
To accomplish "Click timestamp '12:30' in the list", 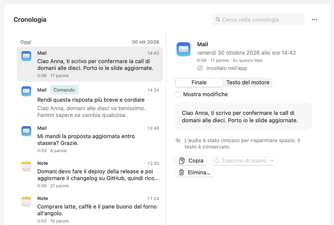I will click(x=153, y=163).
